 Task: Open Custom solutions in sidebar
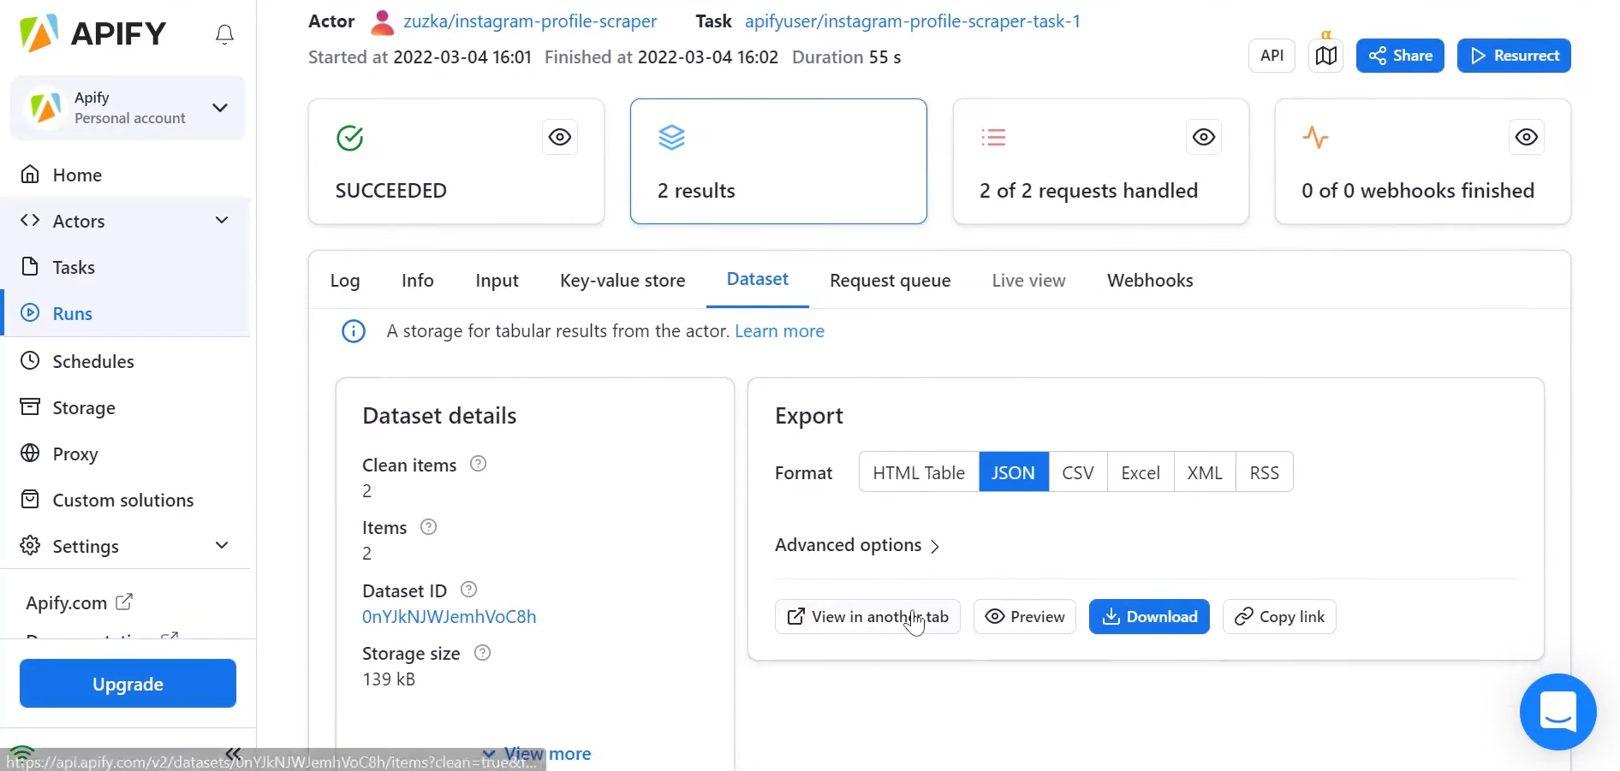coord(125,500)
